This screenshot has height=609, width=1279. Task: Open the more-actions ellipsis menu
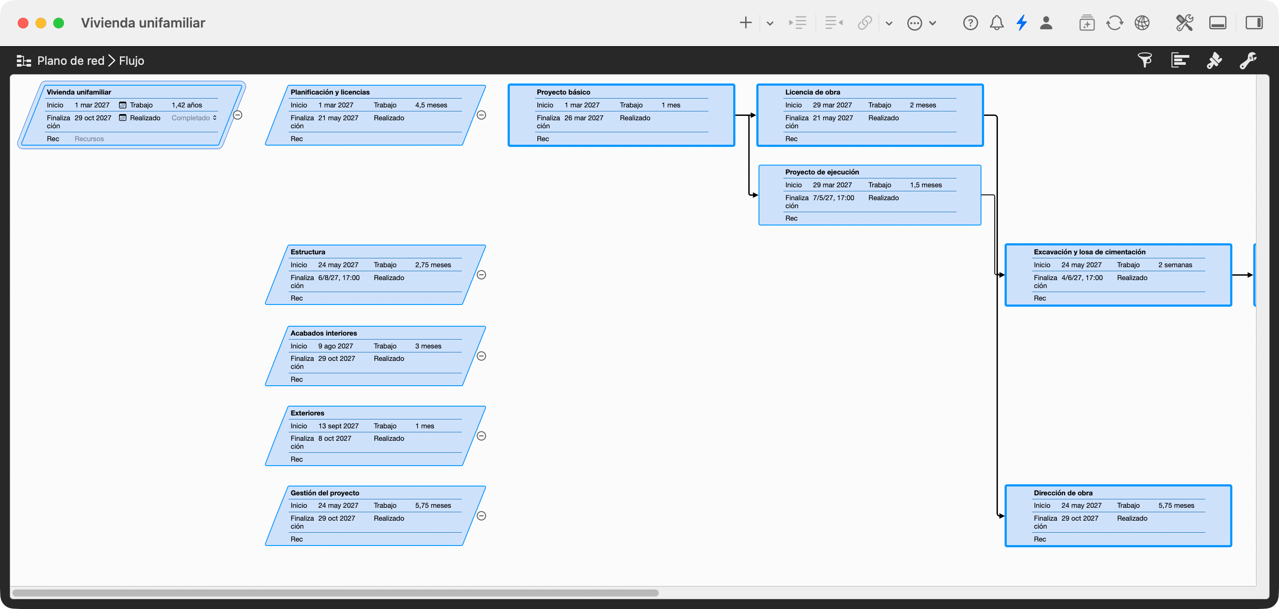coord(914,23)
